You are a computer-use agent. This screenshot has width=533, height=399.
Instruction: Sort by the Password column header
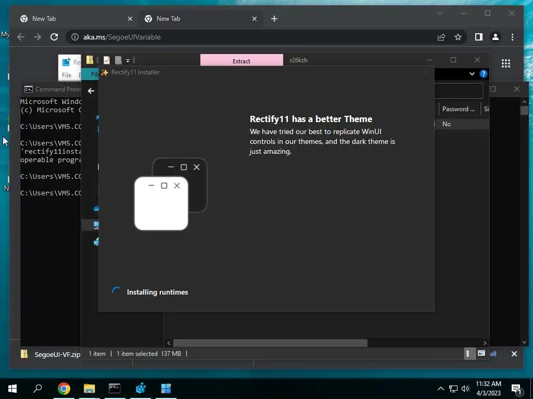[458, 109]
